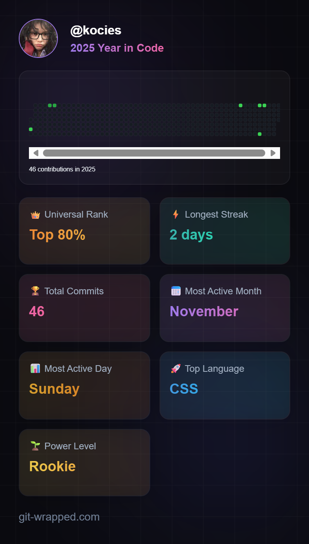
Task: Click the lightning bolt Longest Streak icon
Action: click(176, 214)
